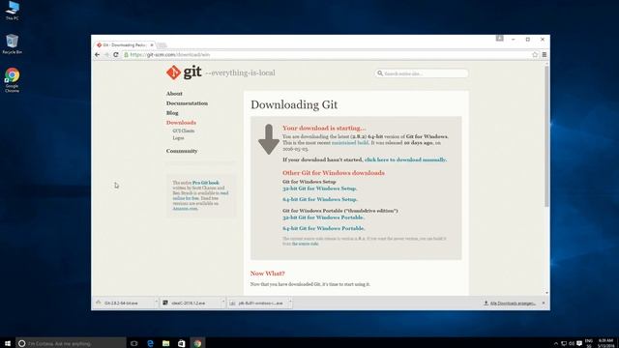Click the Chrome back arrow
The width and height of the screenshot is (619, 348).
97,55
